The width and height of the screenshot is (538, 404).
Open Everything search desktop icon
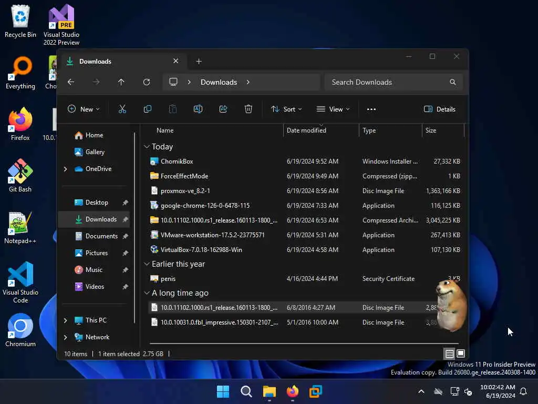click(20, 73)
